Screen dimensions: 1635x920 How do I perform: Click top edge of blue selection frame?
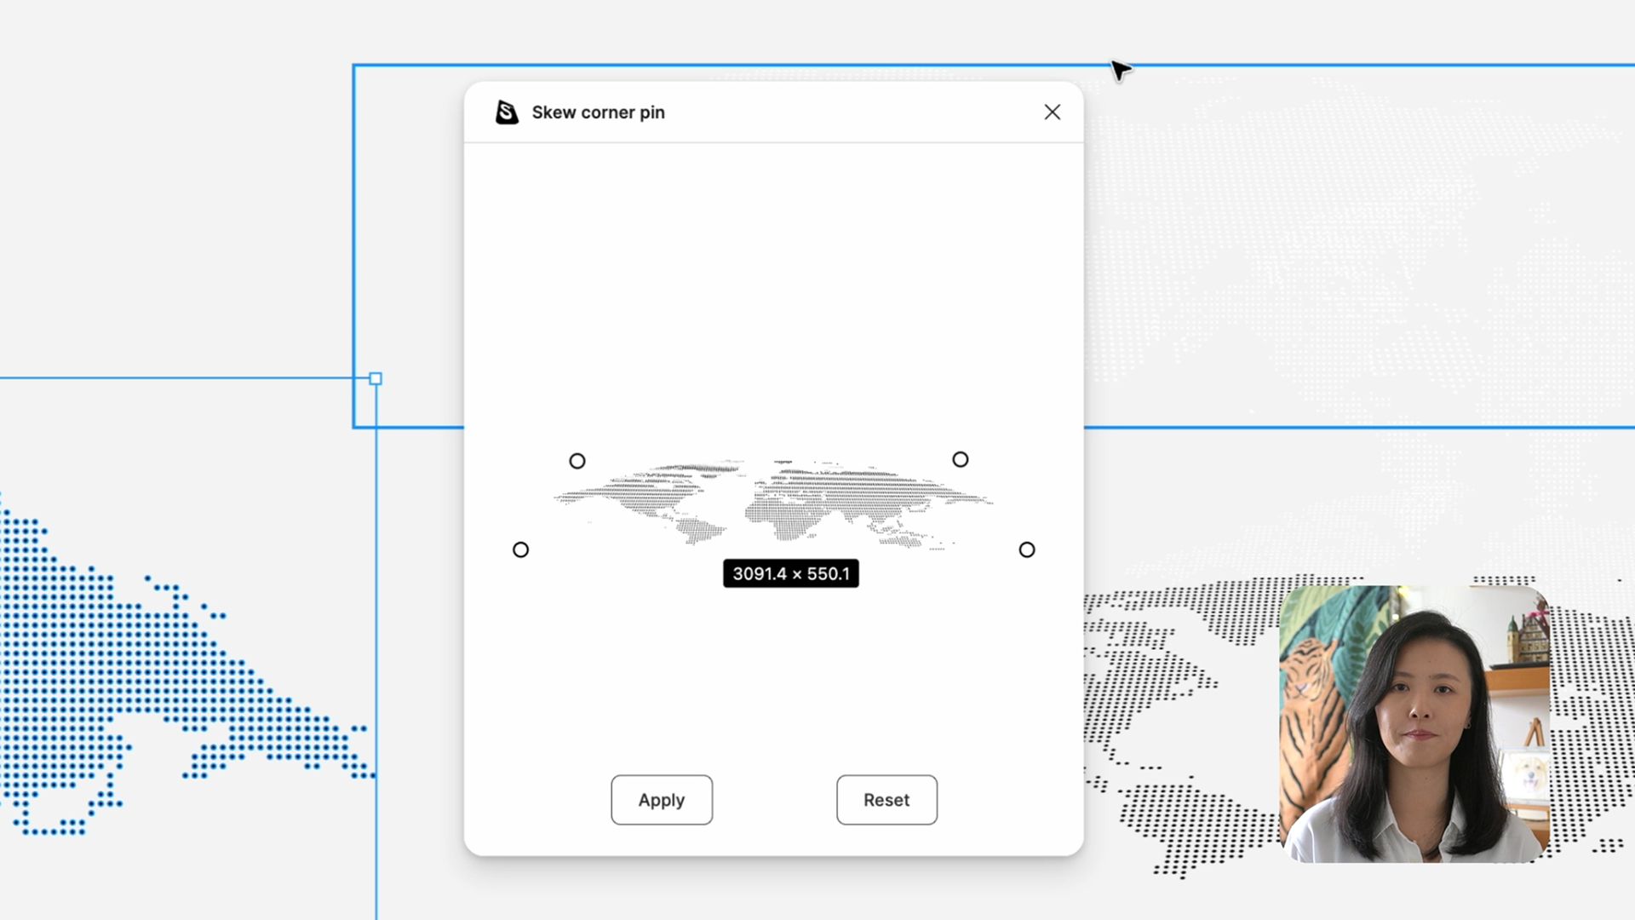point(766,65)
